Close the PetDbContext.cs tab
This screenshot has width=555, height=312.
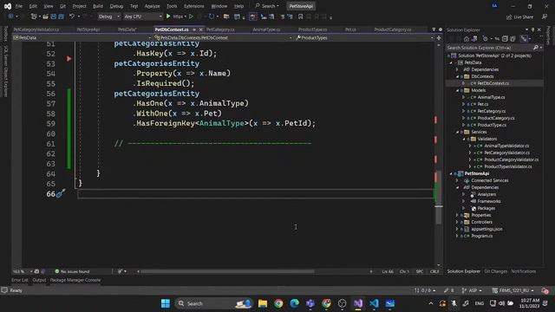coord(200,29)
